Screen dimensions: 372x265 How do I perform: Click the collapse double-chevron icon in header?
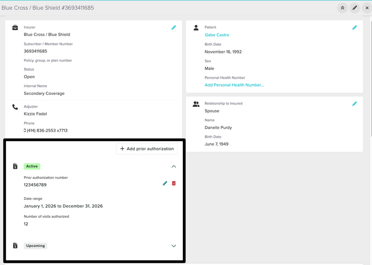[342, 8]
